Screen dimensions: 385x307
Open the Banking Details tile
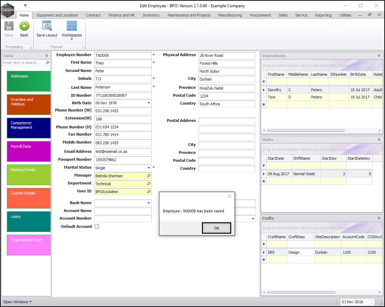29,175
